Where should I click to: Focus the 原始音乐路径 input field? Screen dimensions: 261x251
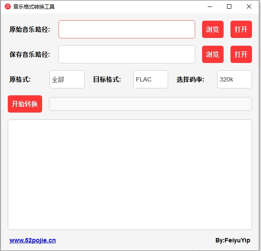point(127,29)
